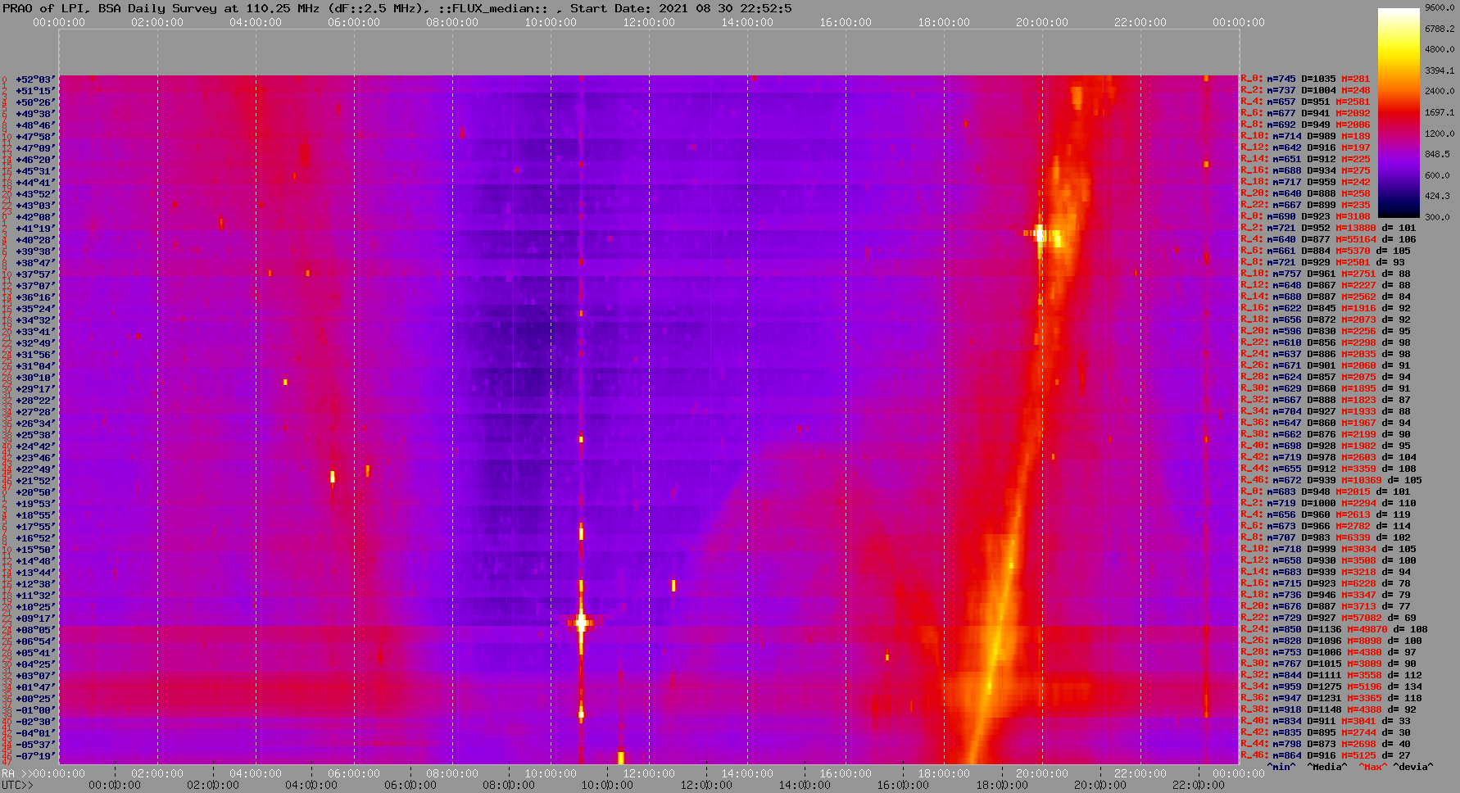Click the -04°01' declination label
1460x793 pixels.
pyautogui.click(x=35, y=733)
